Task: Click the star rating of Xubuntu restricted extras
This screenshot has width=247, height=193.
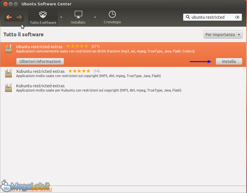Action: 79,71
